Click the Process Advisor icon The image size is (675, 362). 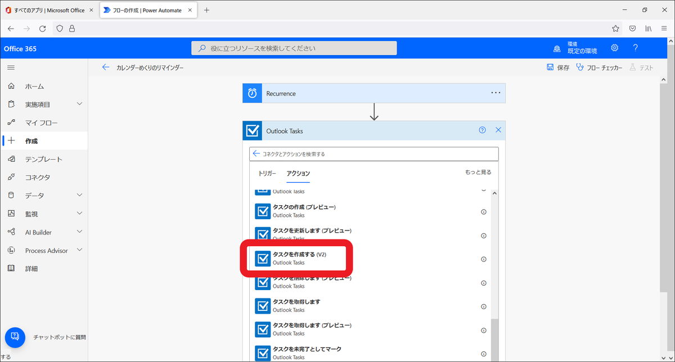point(11,250)
